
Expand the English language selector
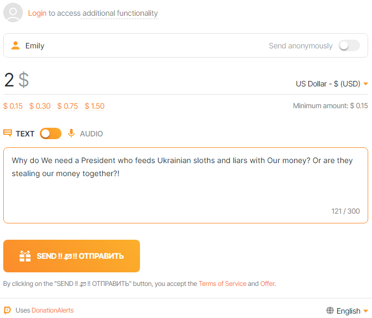349,311
